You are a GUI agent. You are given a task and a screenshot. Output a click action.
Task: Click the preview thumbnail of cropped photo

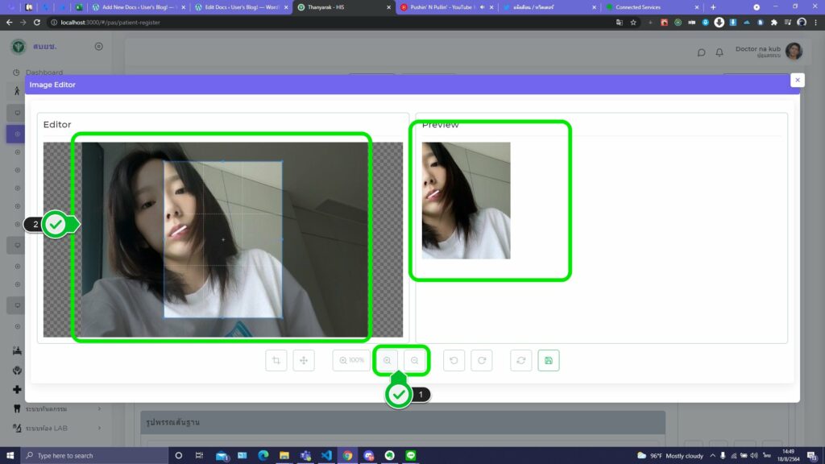(466, 201)
